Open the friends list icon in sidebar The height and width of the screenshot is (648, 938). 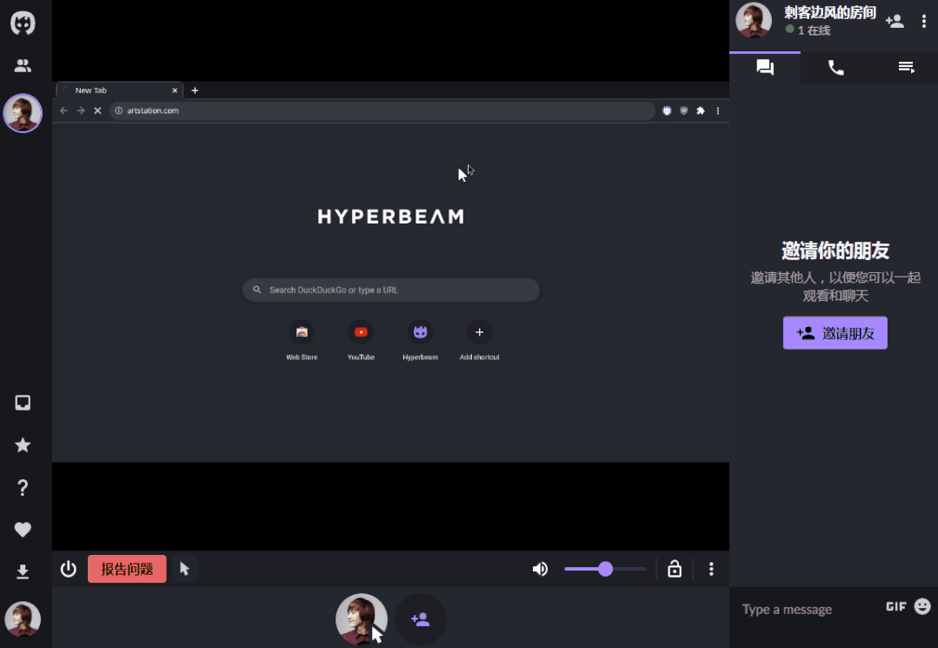[x=23, y=66]
